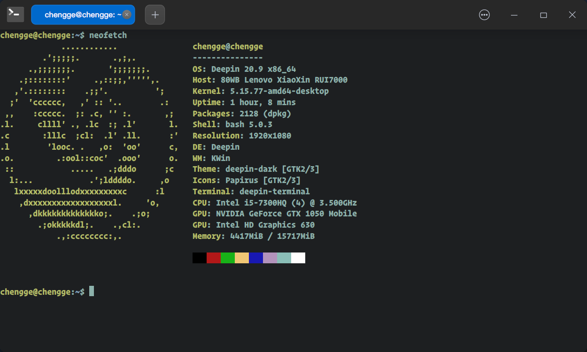The height and width of the screenshot is (352, 587).
Task: Minimize the terminal window
Action: click(514, 15)
